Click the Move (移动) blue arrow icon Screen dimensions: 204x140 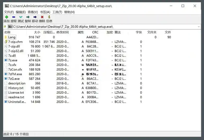pos(35,17)
